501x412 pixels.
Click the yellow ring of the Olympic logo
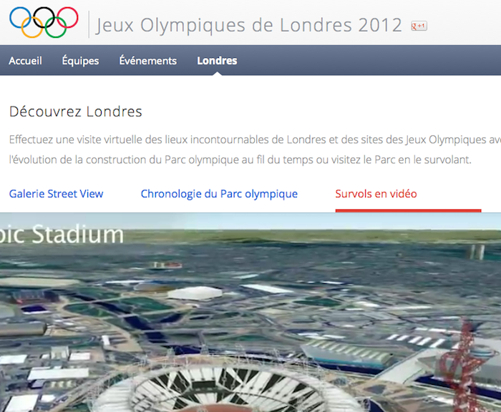pos(32,27)
